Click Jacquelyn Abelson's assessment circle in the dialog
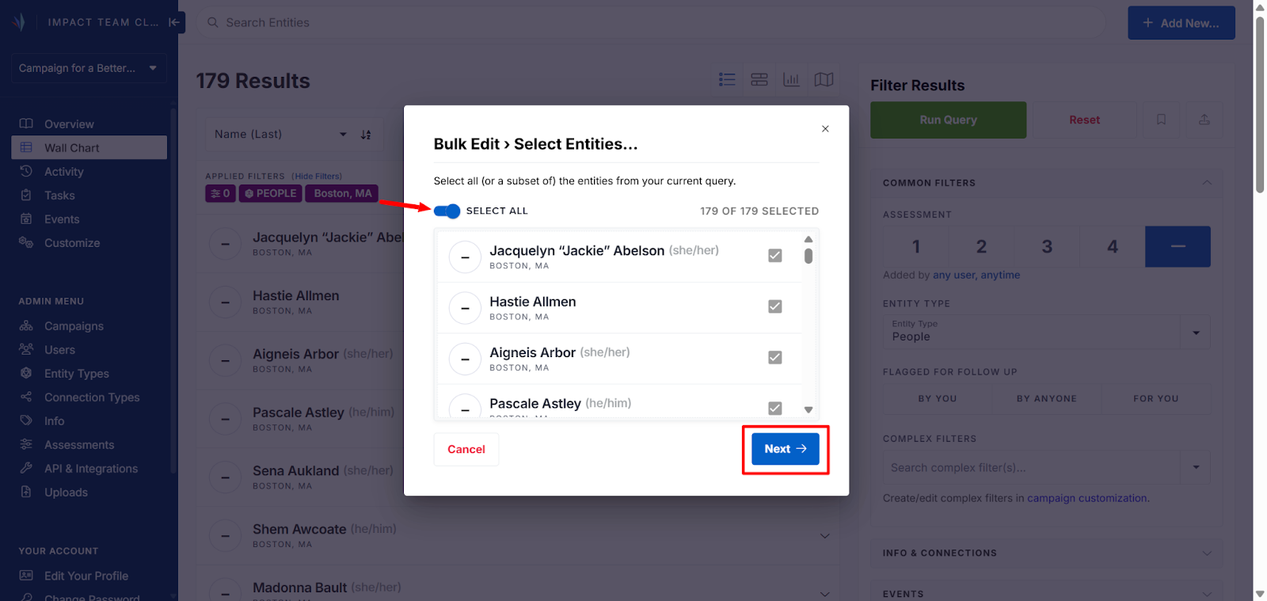The height and width of the screenshot is (601, 1267). [465, 257]
